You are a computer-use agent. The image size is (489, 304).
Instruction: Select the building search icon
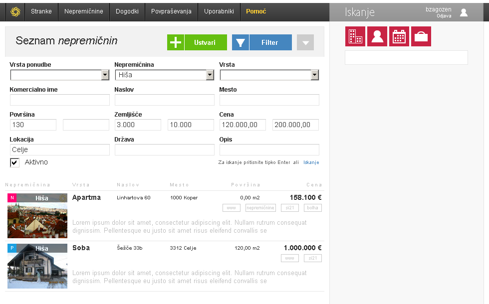355,37
